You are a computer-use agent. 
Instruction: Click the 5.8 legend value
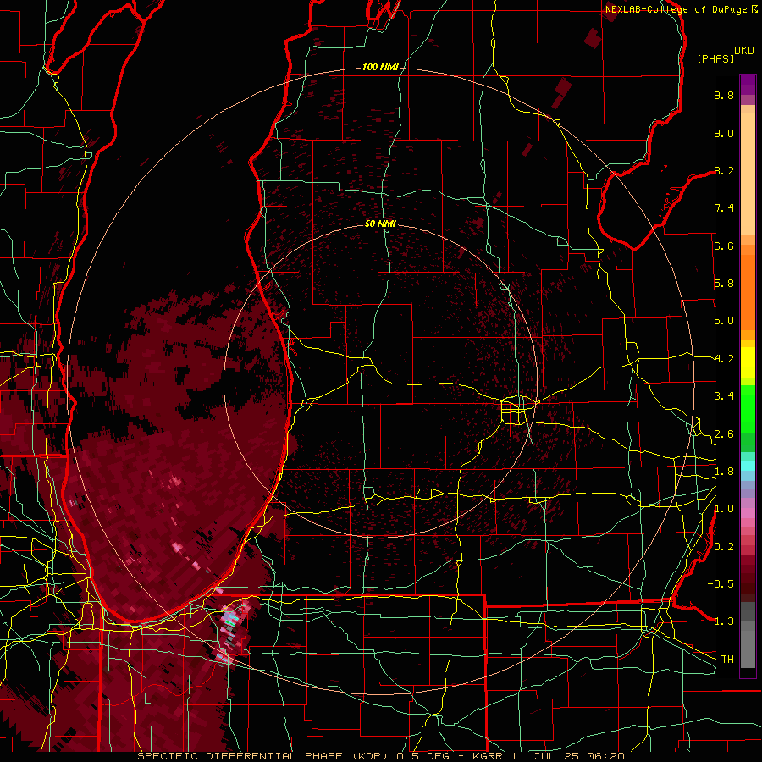tap(724, 284)
